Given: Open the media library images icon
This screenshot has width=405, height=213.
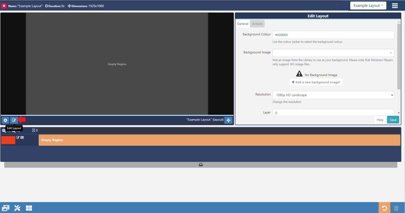Looking at the screenshot, I should click(5, 208).
